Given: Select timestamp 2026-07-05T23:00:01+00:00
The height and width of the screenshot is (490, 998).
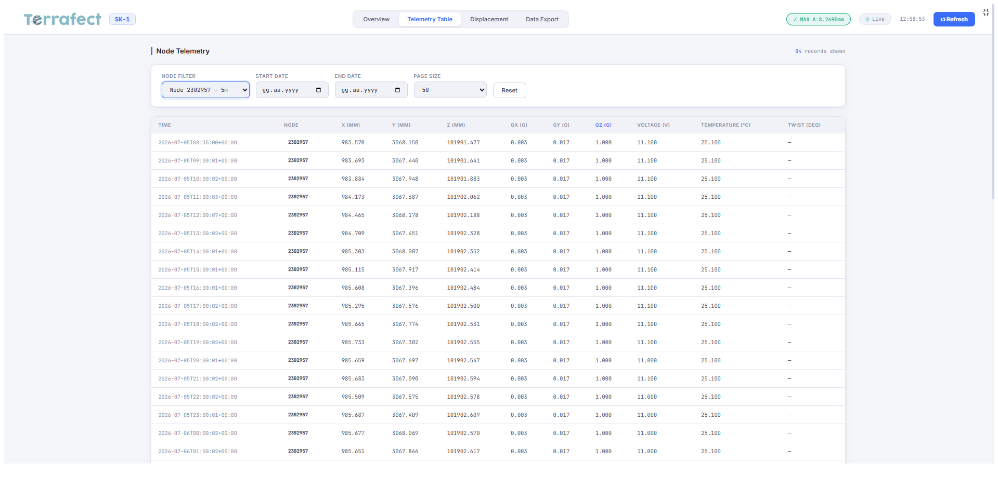Looking at the screenshot, I should [198, 415].
